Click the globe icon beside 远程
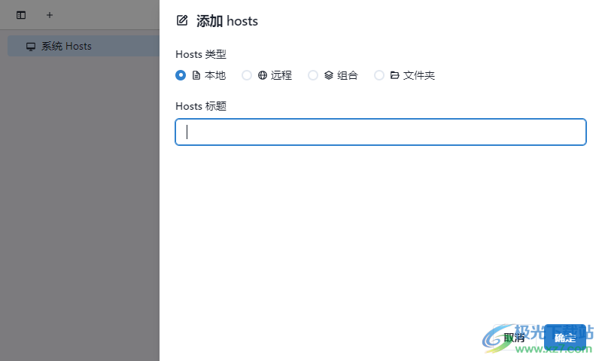 262,75
